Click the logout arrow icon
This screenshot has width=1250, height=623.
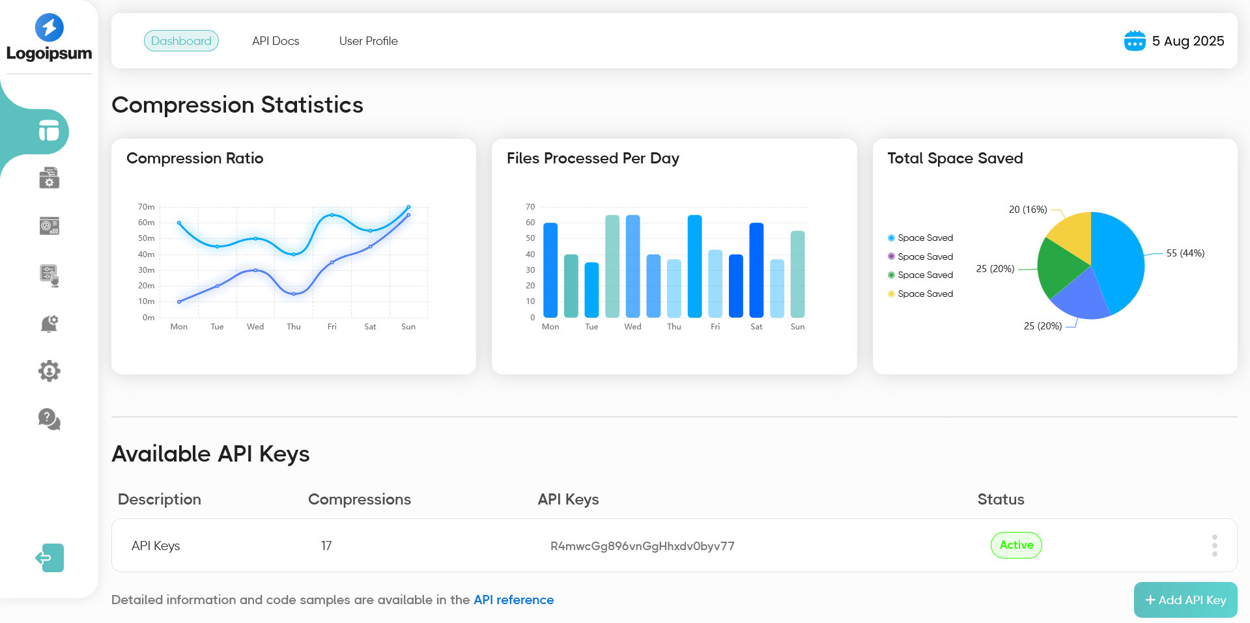[x=50, y=558]
